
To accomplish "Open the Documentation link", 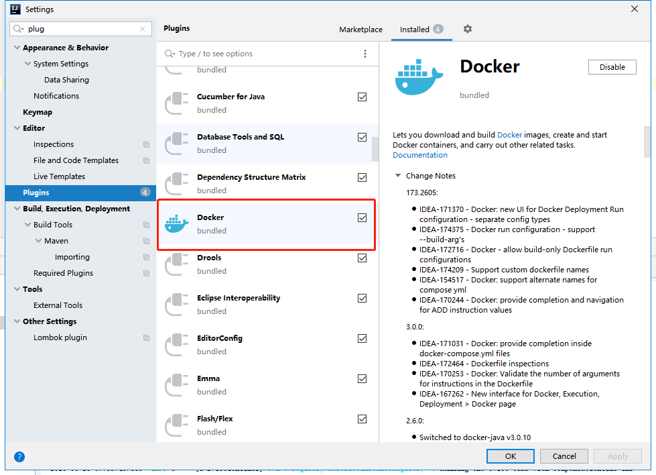I will click(x=420, y=155).
